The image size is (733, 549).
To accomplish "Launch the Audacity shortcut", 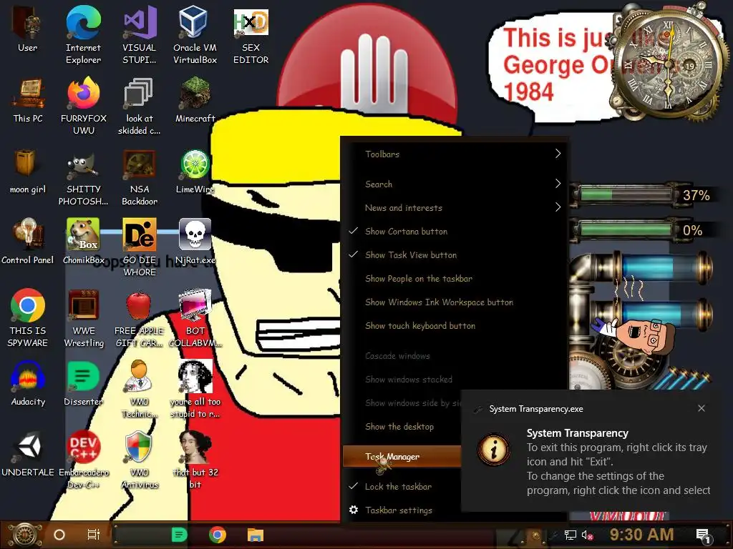I will pos(28,383).
